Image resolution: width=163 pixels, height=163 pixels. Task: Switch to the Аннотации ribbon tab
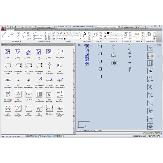point(26,30)
